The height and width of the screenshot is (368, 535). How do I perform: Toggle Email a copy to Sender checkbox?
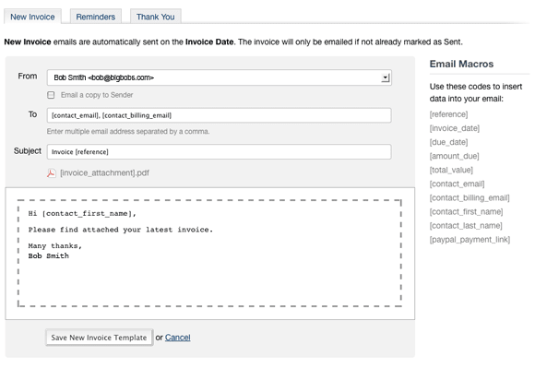tap(51, 95)
